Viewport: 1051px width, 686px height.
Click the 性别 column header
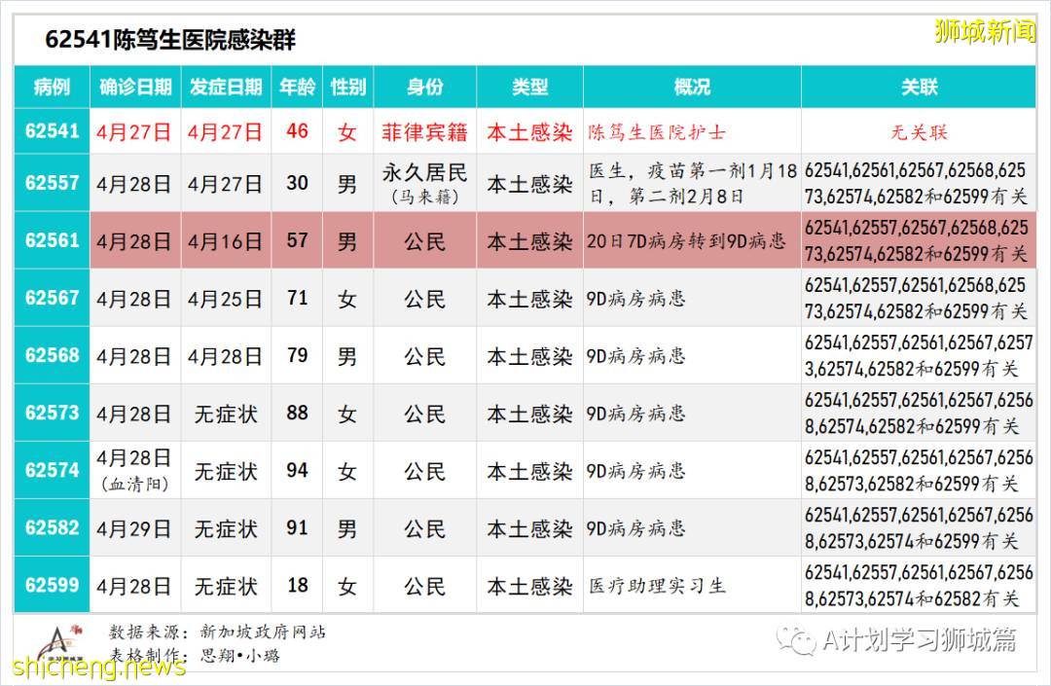347,87
